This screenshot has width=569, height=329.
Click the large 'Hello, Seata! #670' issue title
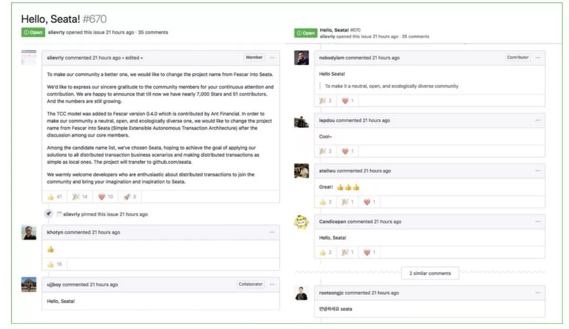[64, 19]
